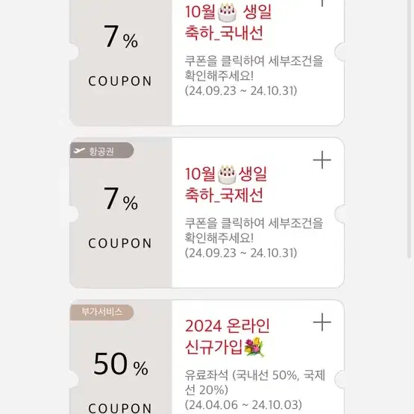Click signup coupon validity dates 24.04.06 ~ 24.10.03

243,405
